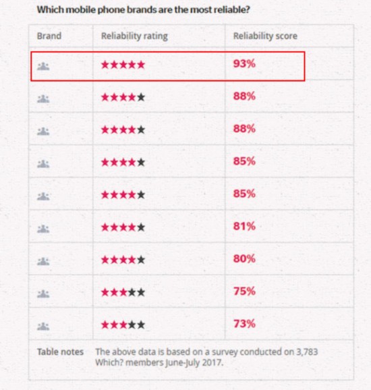Click the four-star rating beside 81%

pos(123,227)
